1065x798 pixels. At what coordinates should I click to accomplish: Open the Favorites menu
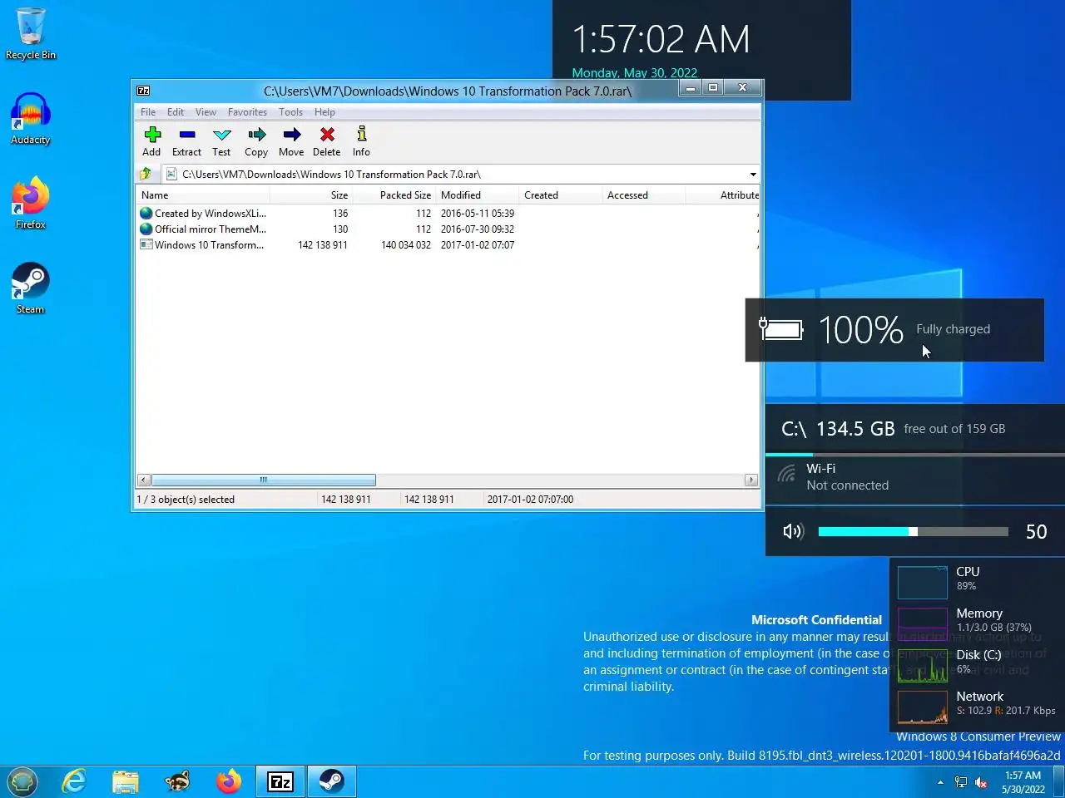click(248, 112)
